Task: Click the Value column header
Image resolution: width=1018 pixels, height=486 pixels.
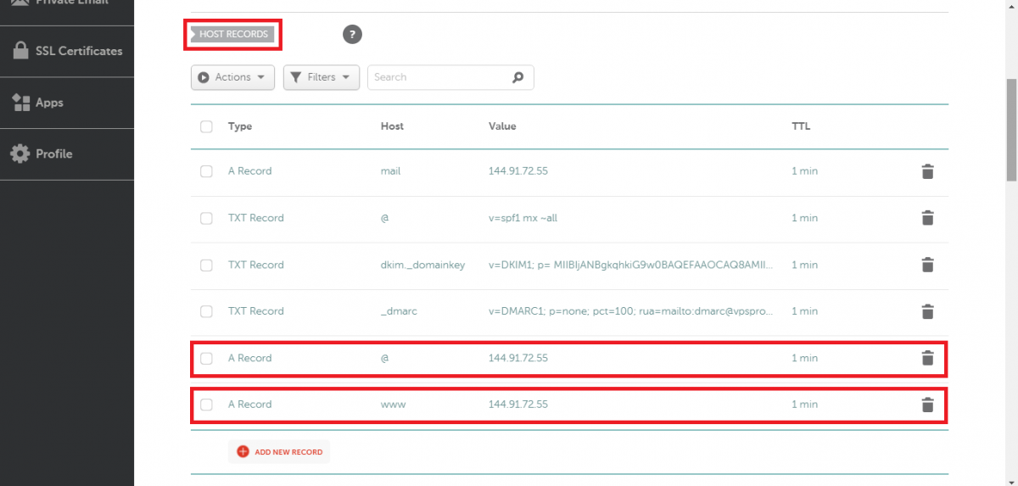Action: click(x=502, y=126)
